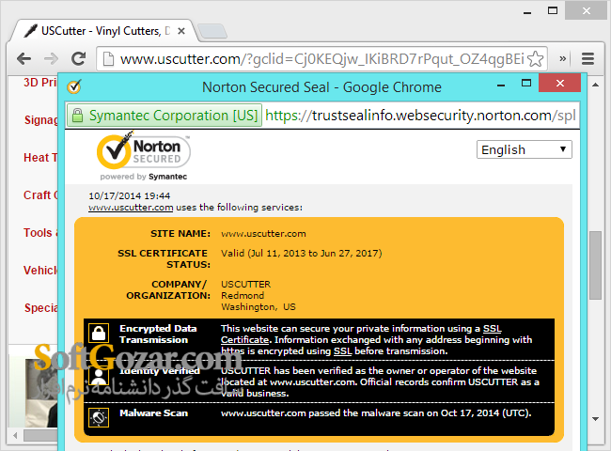
Task: Open the Certificate hyperlink
Action: [244, 339]
